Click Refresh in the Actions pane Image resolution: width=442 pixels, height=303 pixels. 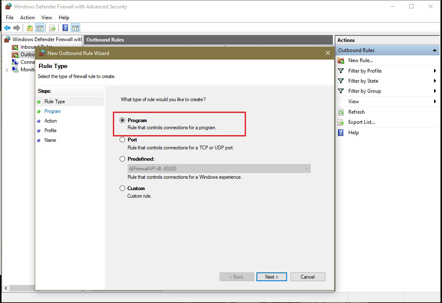click(x=356, y=112)
